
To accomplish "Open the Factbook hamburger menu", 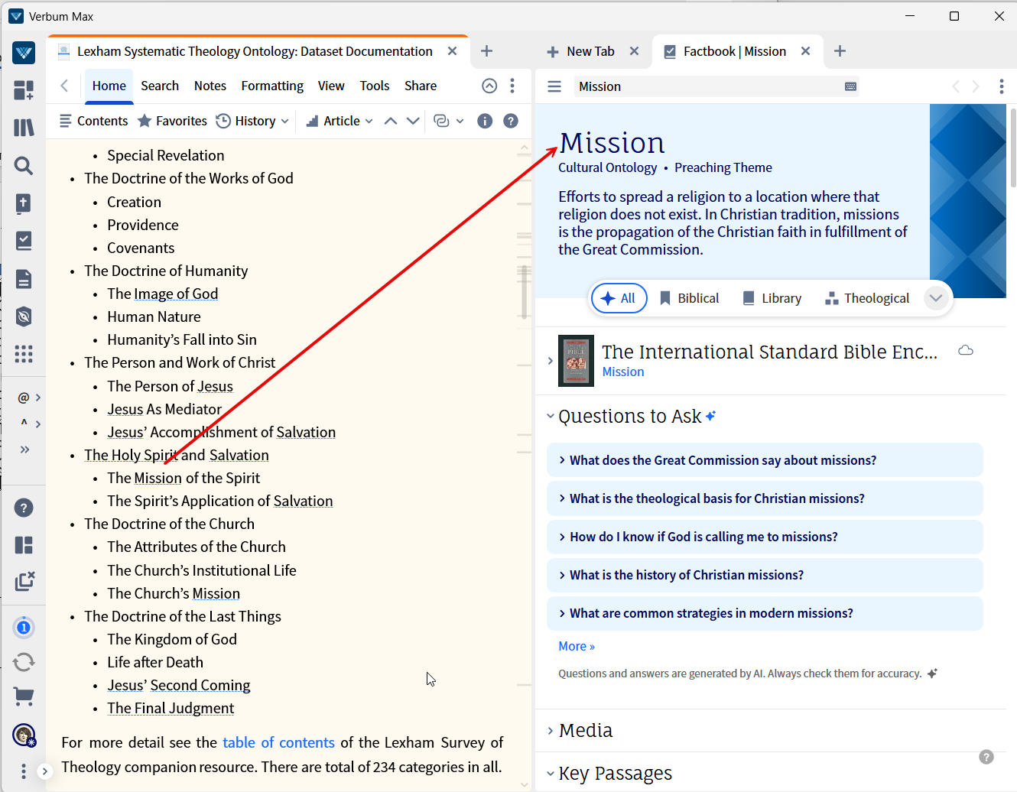I will click(554, 86).
